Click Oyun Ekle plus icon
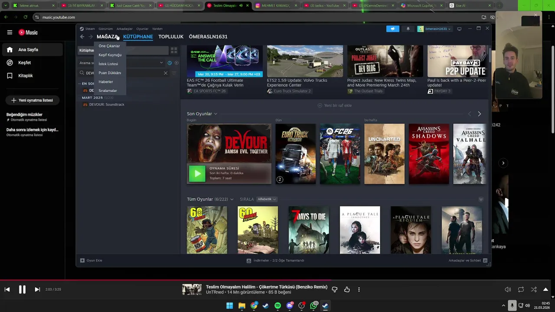 (x=82, y=260)
